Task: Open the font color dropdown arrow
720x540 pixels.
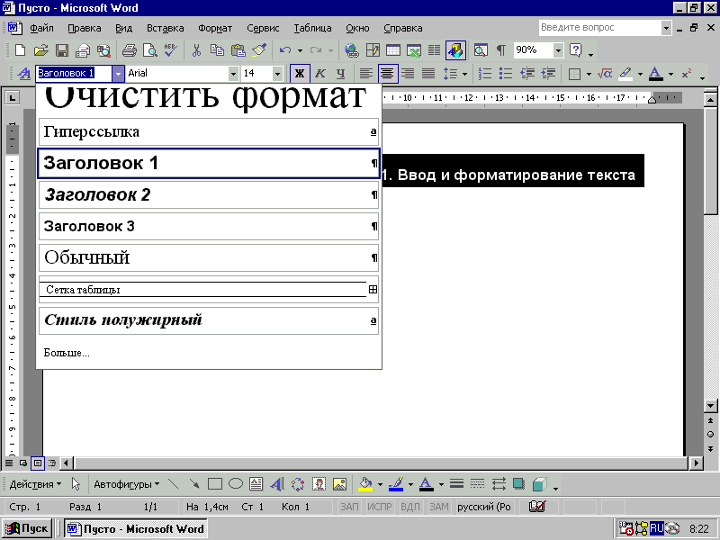Action: (x=670, y=74)
